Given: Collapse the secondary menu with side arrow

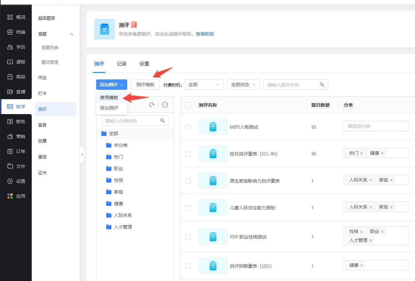Looking at the screenshot, I should click(x=82, y=155).
